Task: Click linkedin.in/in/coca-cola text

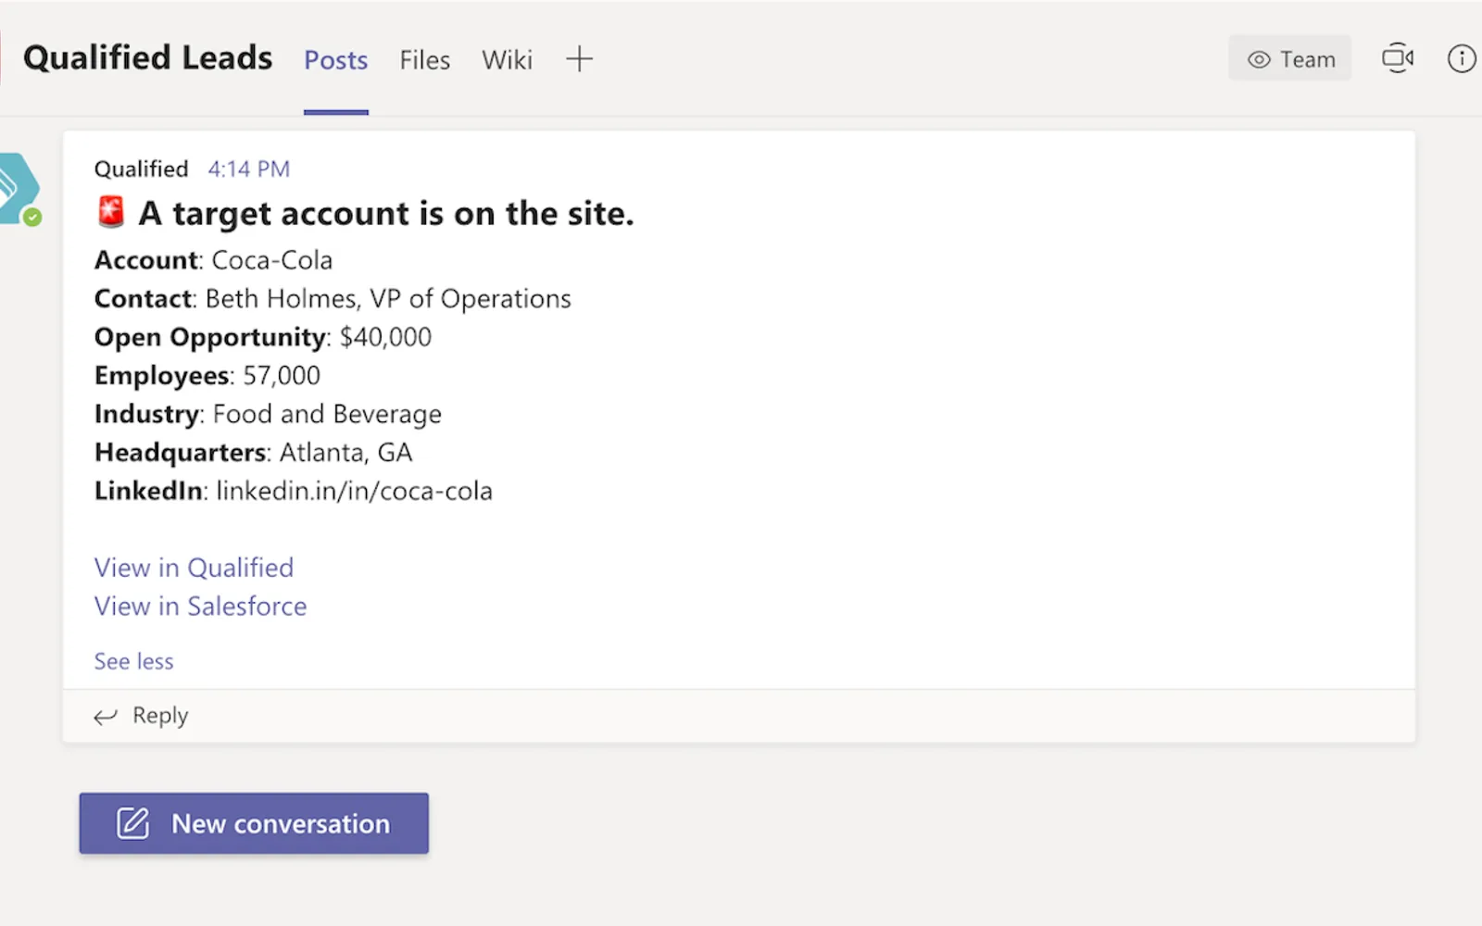Action: pos(354,491)
